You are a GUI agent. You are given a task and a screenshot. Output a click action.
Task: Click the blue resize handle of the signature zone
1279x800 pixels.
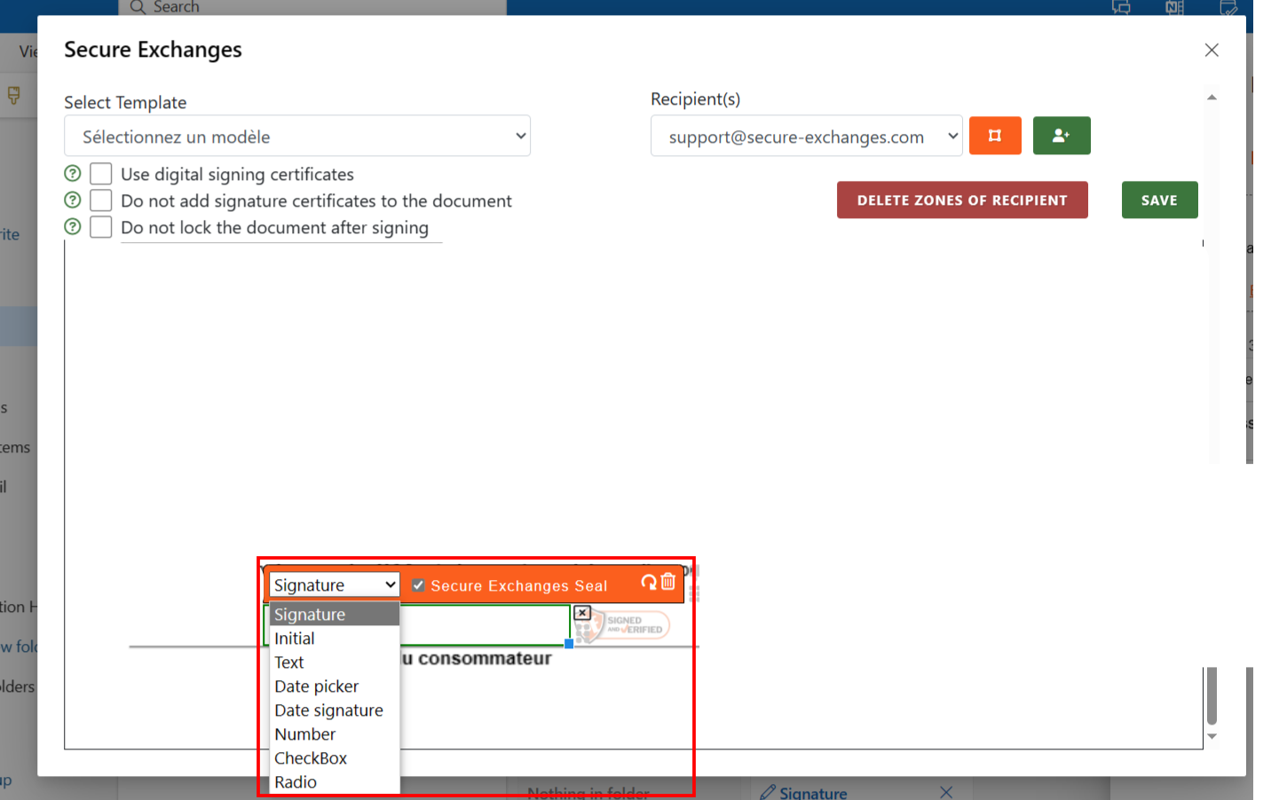(x=569, y=644)
